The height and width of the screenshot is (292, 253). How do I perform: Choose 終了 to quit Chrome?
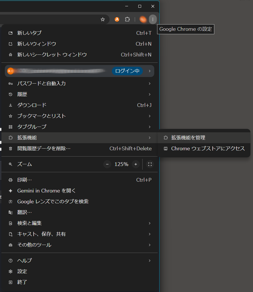pos(80,282)
